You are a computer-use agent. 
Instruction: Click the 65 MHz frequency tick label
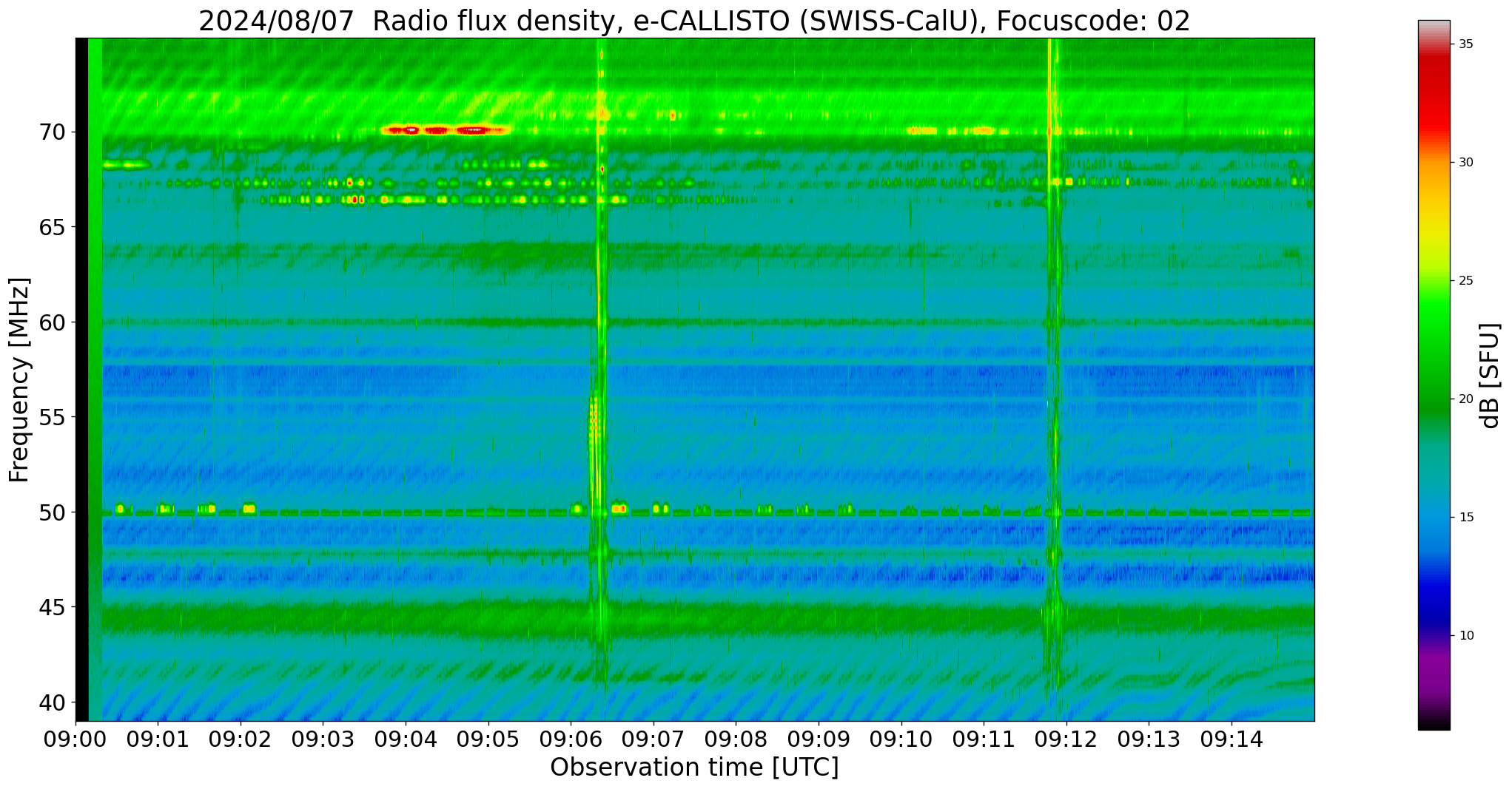tap(52, 227)
